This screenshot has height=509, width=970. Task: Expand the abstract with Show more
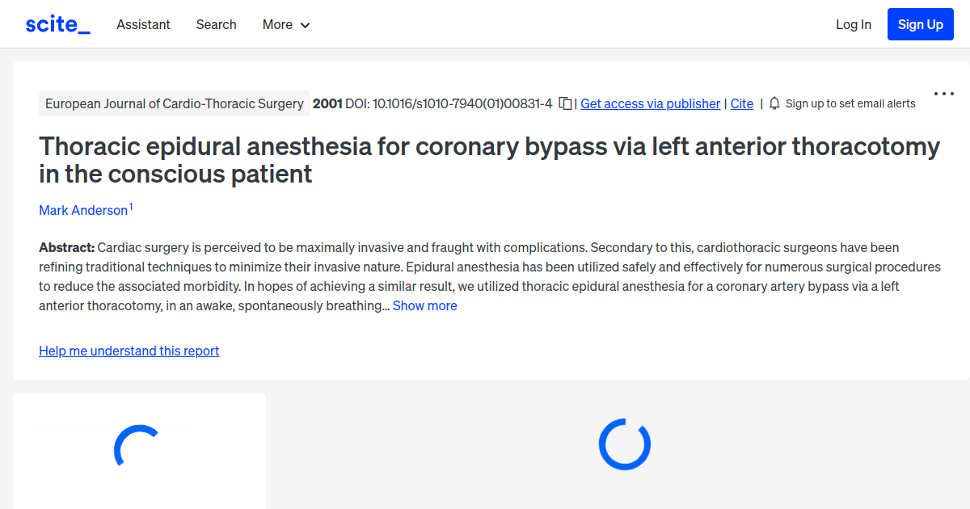[x=424, y=305]
